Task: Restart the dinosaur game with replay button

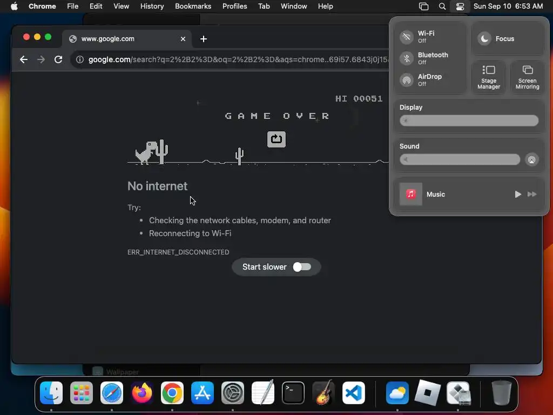Action: tap(276, 139)
